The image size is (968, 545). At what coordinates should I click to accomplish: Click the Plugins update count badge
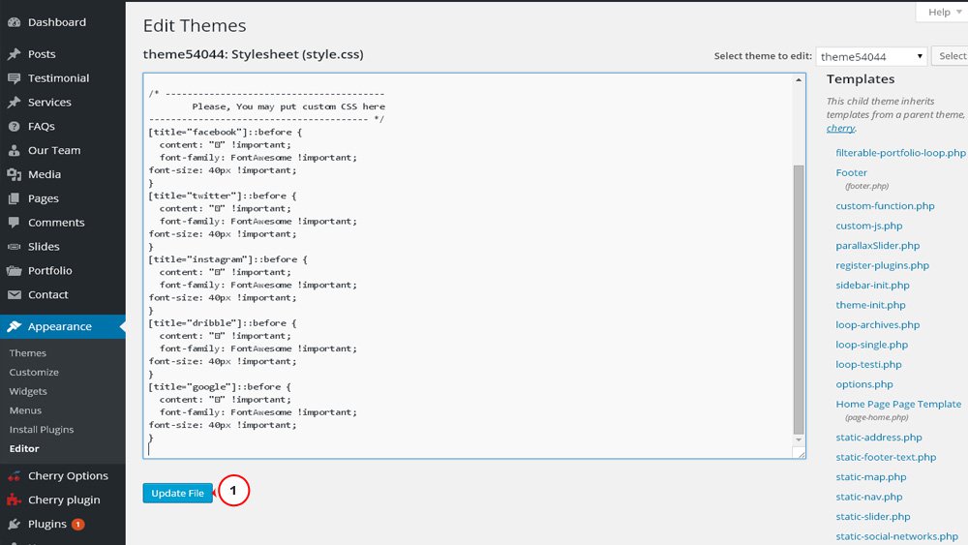77,524
